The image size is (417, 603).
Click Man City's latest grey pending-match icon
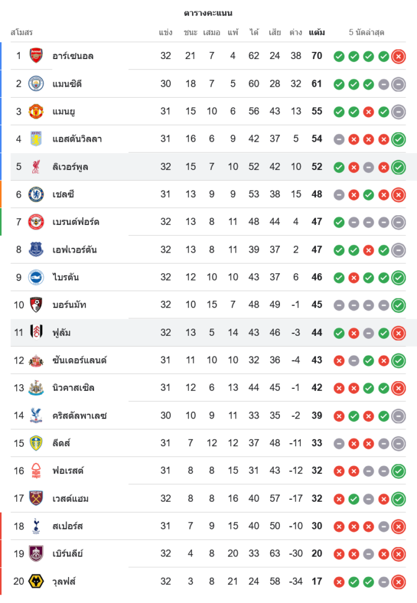click(x=398, y=84)
